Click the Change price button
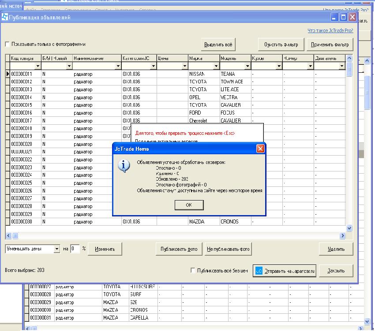Image resolution: width=375 pixels, height=331 pixels. click(x=105, y=249)
